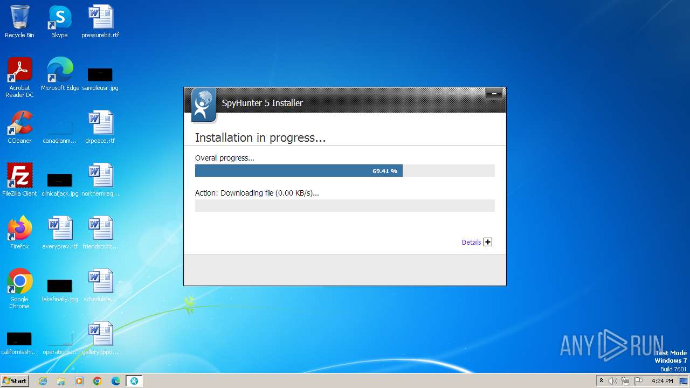Open the Recycle Bin desktop icon
690x388 pixels.
point(19,22)
